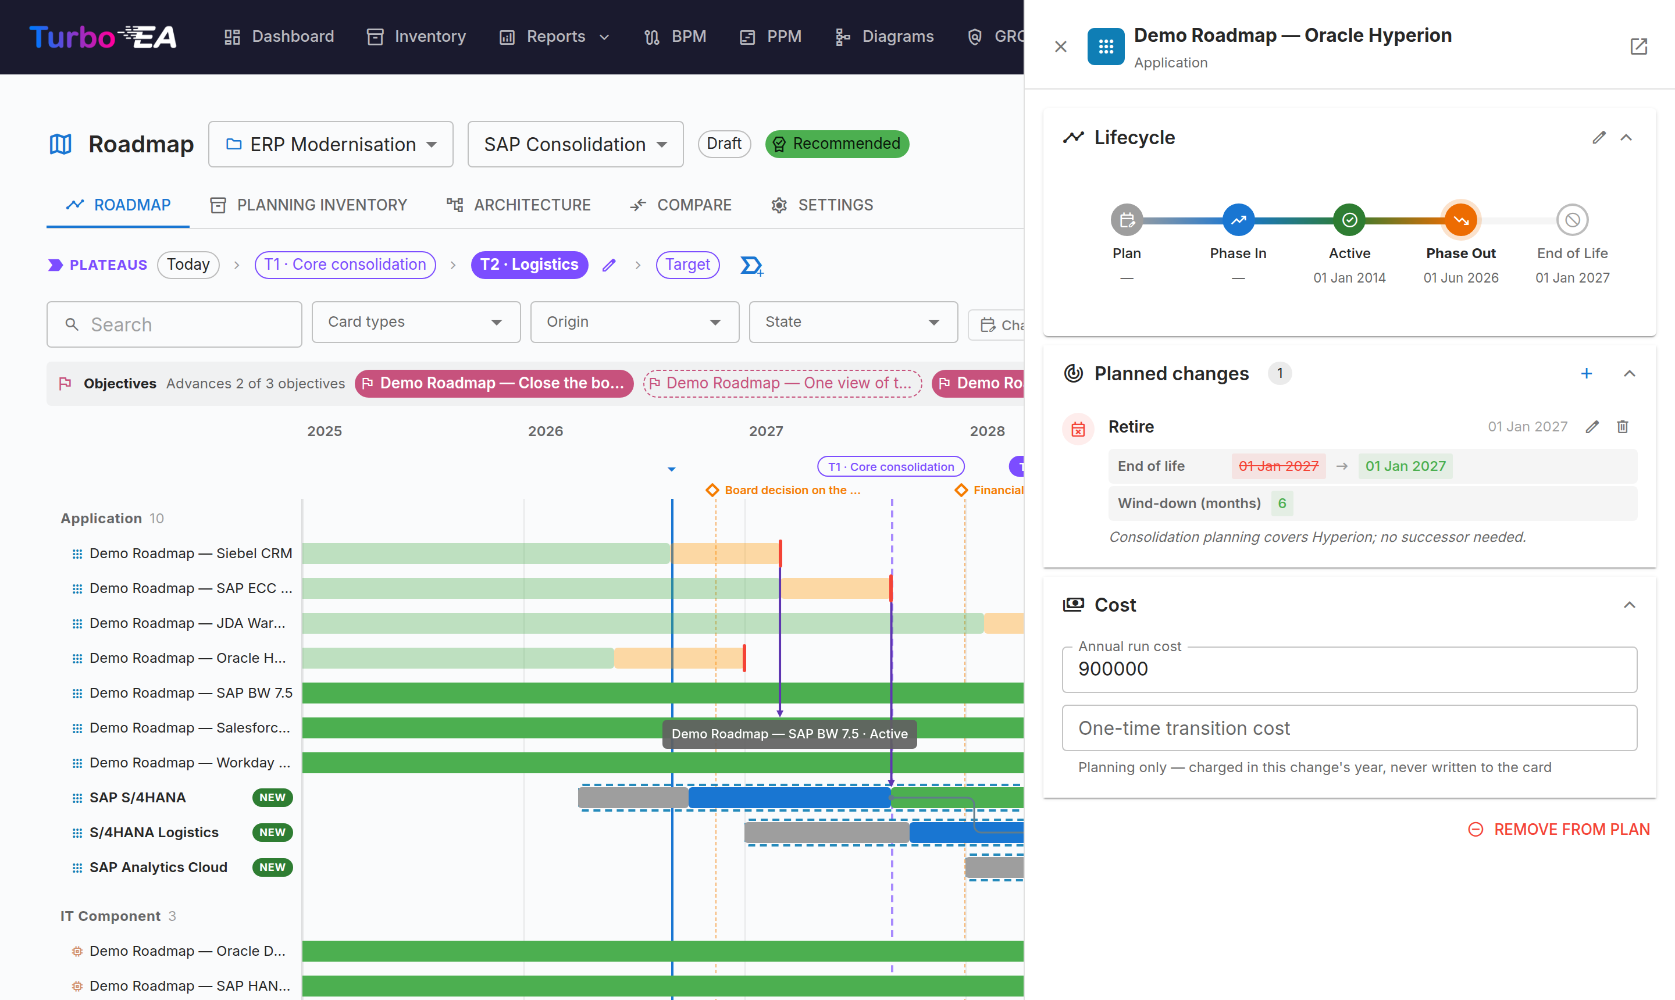Edit the Retire planned change
1675x1000 pixels.
point(1592,427)
